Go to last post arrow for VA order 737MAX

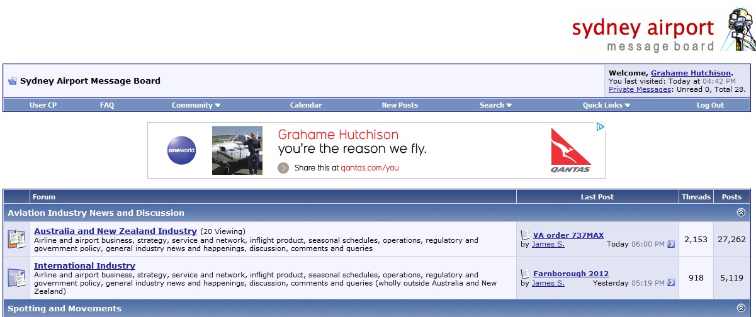[x=671, y=244]
